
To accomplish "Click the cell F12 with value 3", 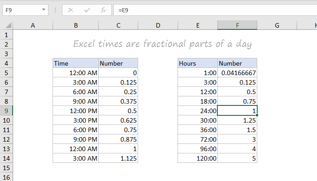I will [237, 139].
